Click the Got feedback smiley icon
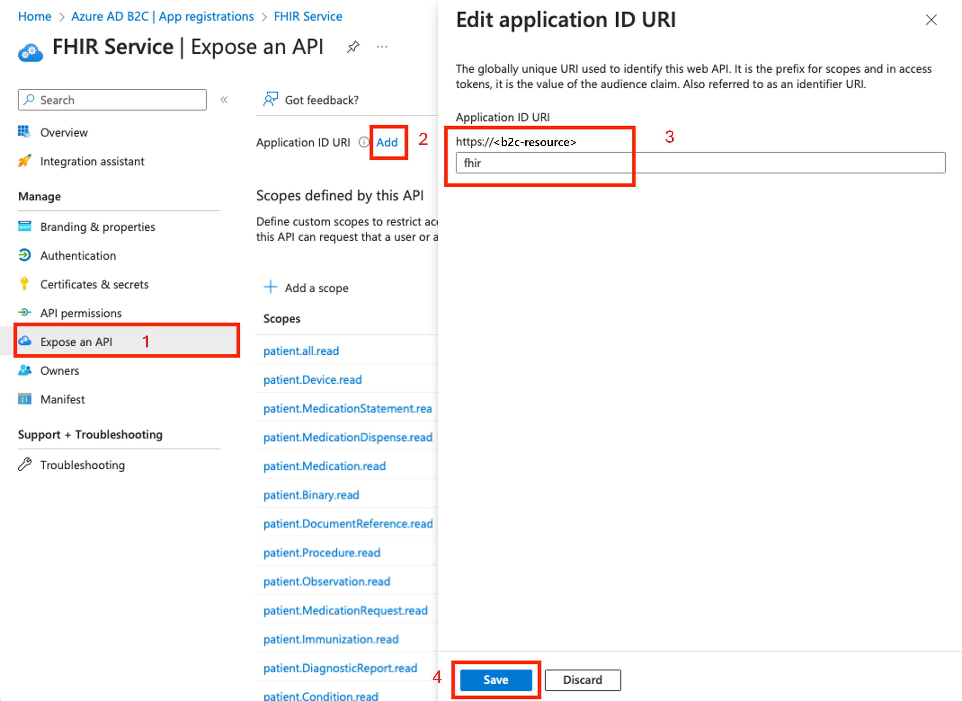 270,99
